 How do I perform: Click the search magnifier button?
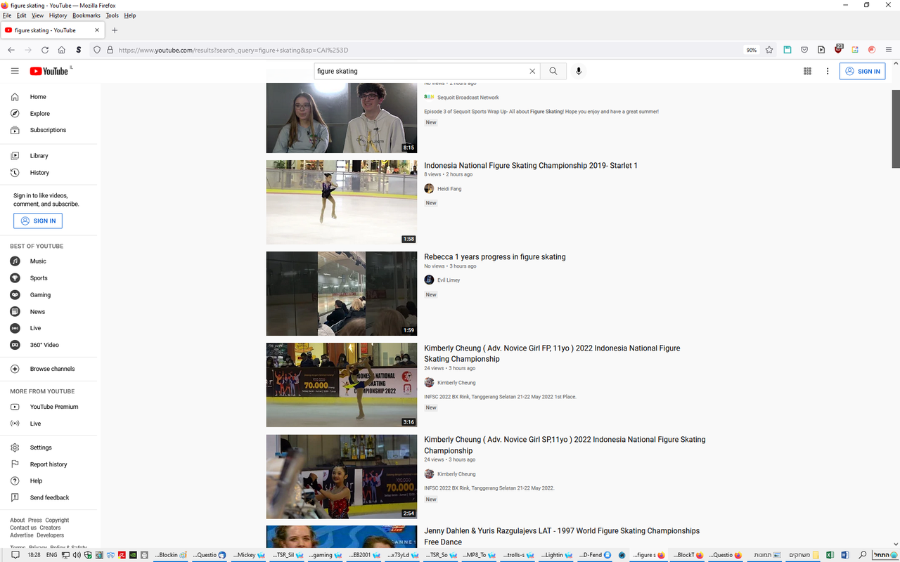click(x=553, y=71)
